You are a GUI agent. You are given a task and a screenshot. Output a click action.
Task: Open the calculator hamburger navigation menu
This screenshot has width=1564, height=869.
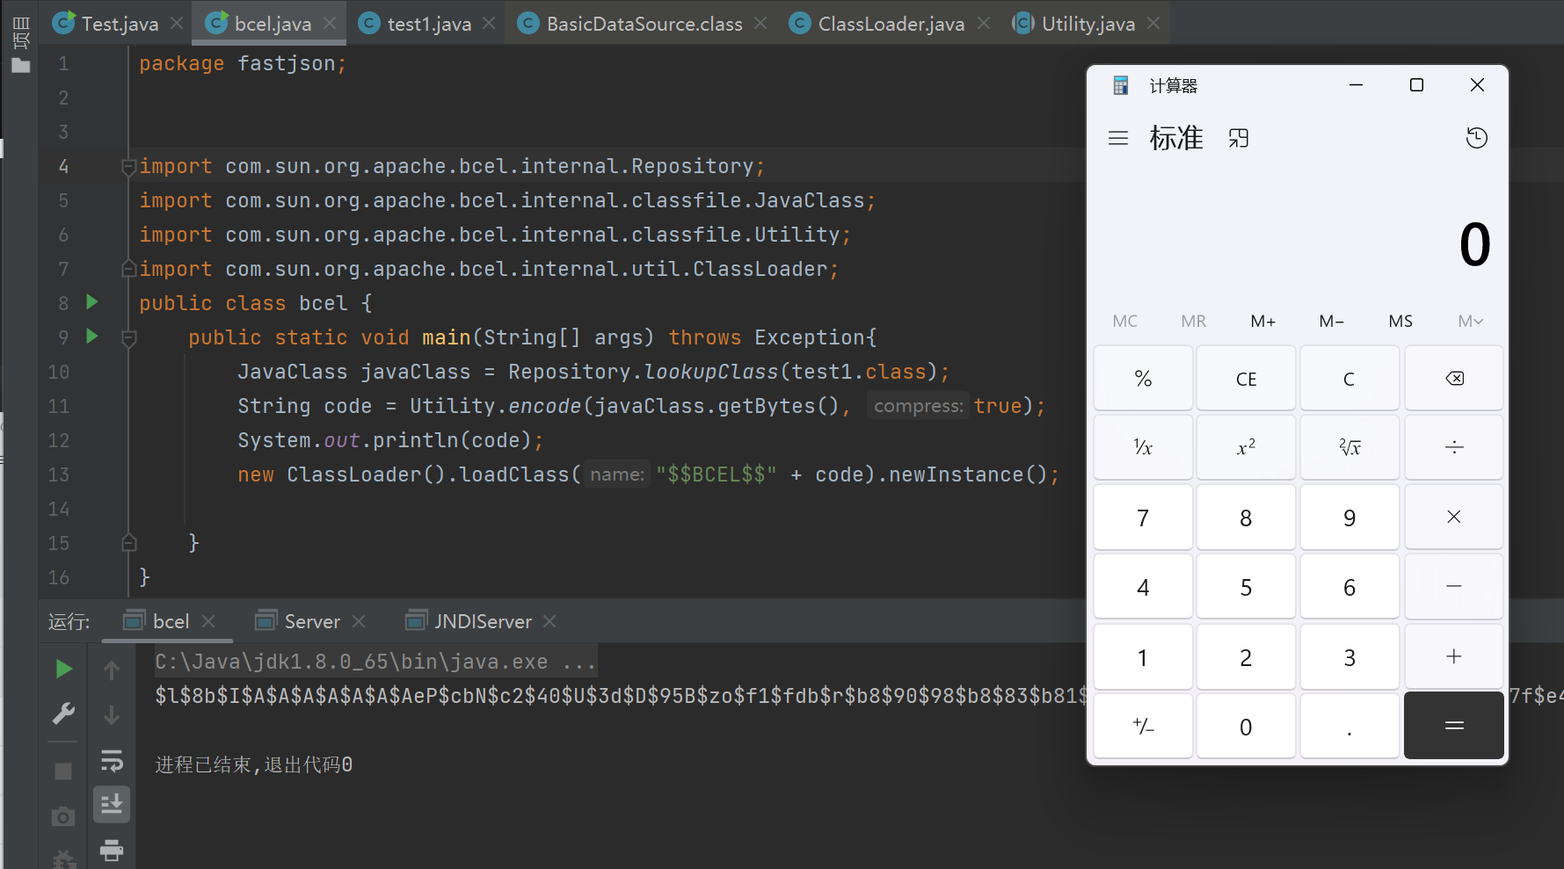[1118, 138]
